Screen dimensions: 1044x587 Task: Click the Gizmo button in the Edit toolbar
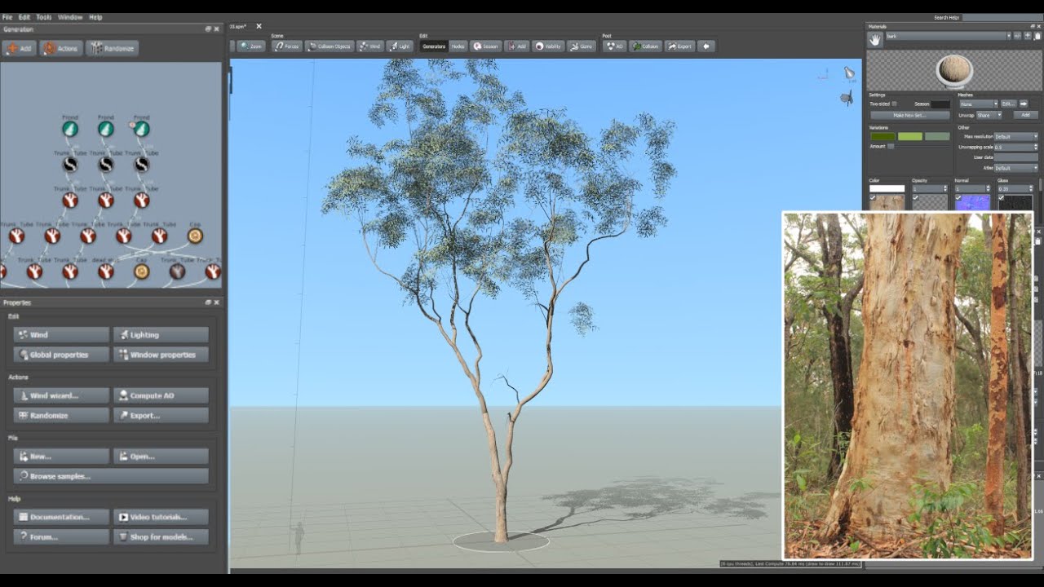pos(582,46)
